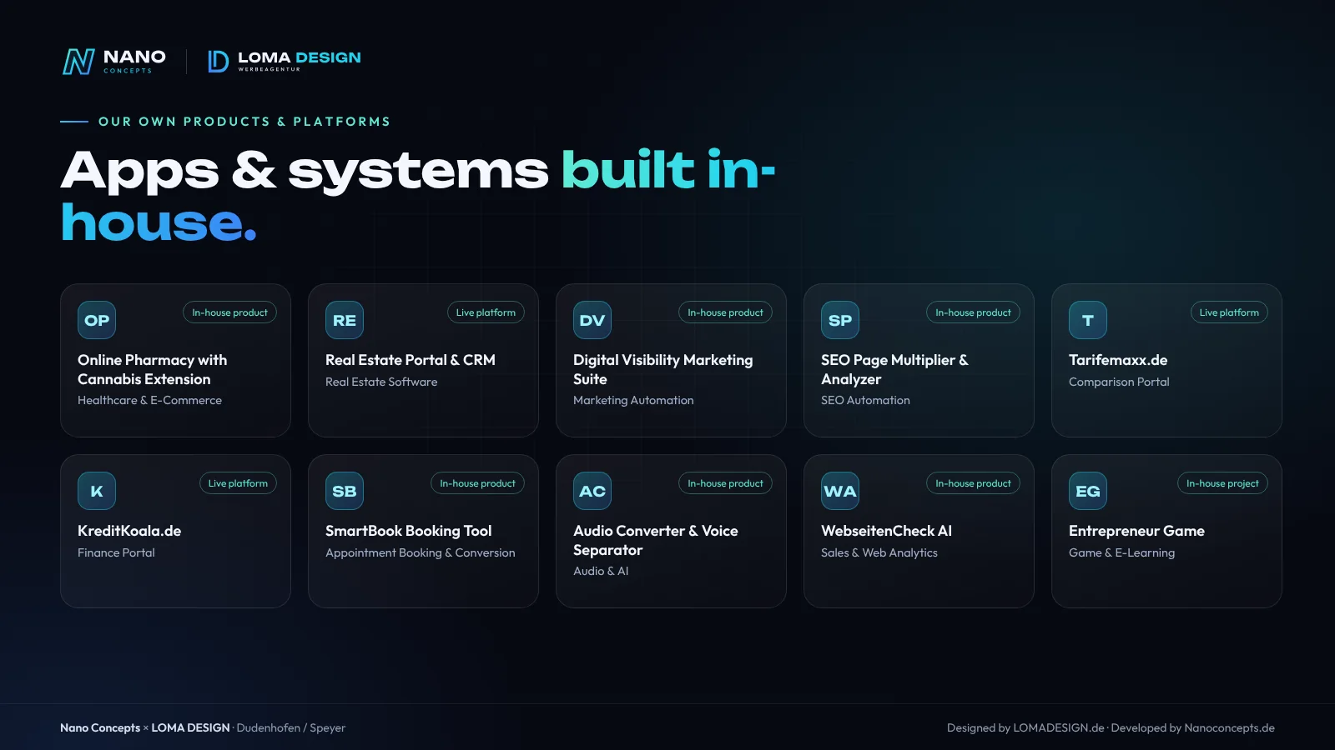Click In-house product tag on Audio Converter
Image resolution: width=1335 pixels, height=750 pixels.
[725, 483]
